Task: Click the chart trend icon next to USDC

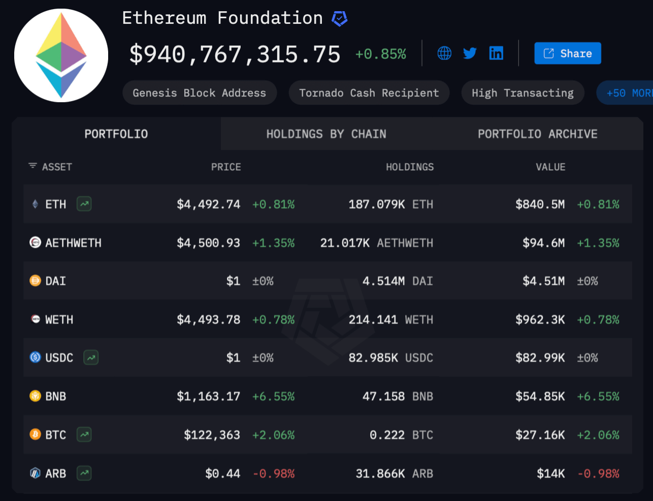Action: click(91, 358)
